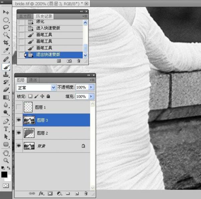The height and width of the screenshot is (199, 201).
Task: Open opacity 不透明度 slider arrow
Action: click(x=91, y=87)
